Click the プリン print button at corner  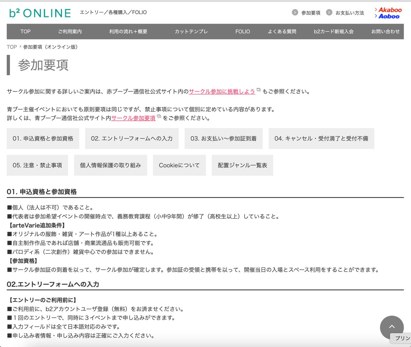point(401,338)
